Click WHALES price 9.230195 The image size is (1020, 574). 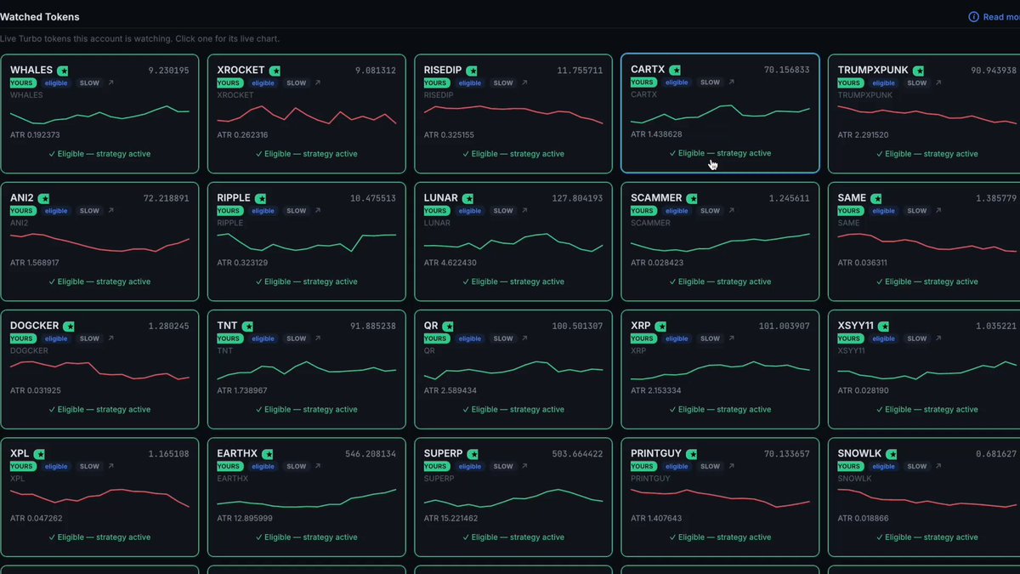pyautogui.click(x=168, y=71)
